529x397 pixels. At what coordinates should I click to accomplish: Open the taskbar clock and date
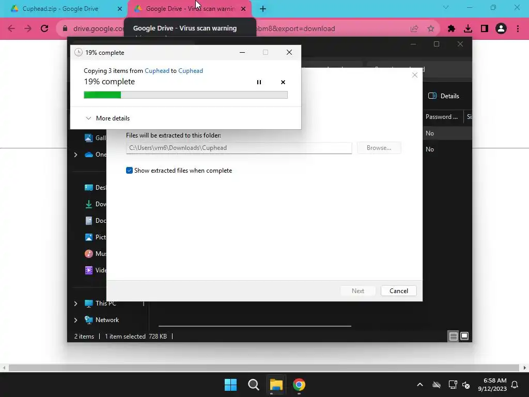[492, 385]
